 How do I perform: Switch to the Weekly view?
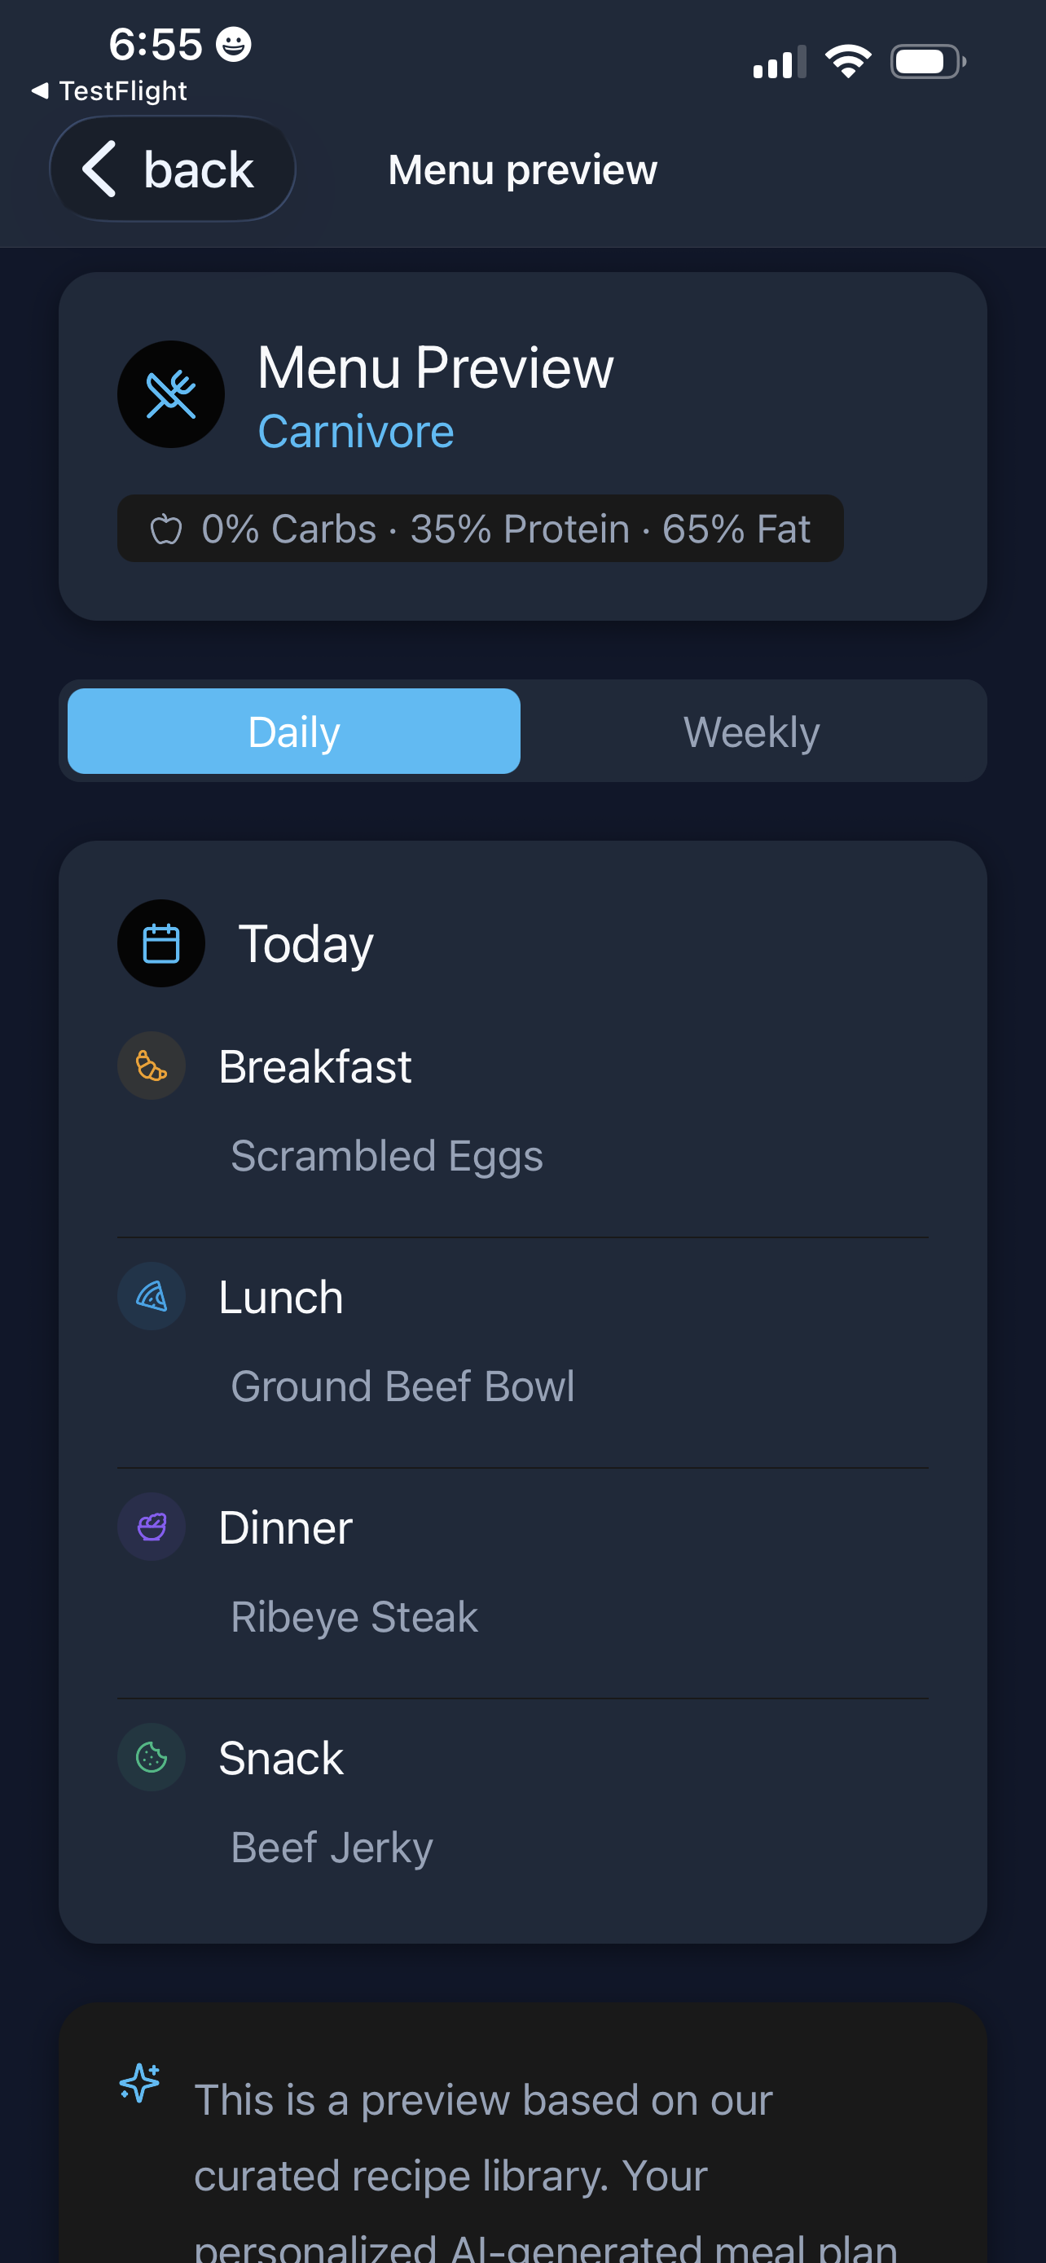(x=752, y=731)
